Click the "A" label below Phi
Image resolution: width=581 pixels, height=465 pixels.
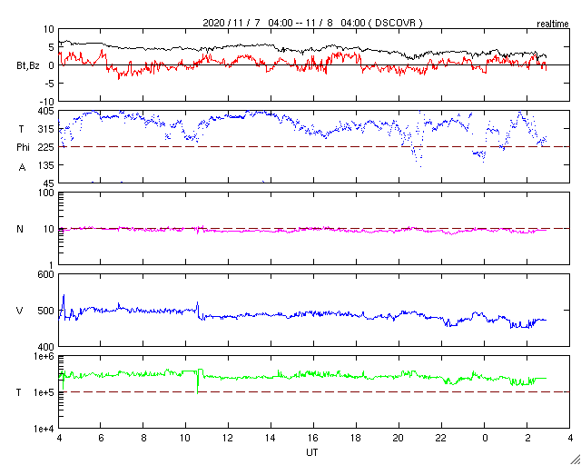pyautogui.click(x=22, y=168)
